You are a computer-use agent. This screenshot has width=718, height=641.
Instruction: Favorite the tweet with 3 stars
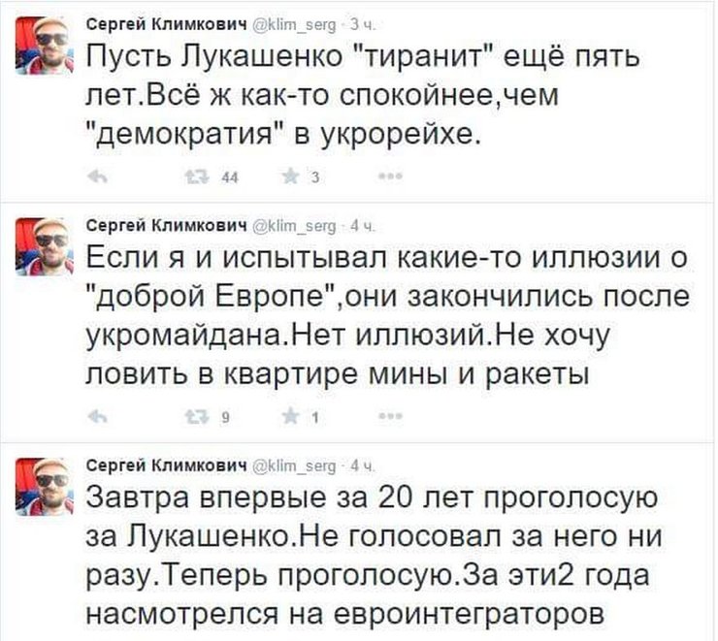pos(287,176)
